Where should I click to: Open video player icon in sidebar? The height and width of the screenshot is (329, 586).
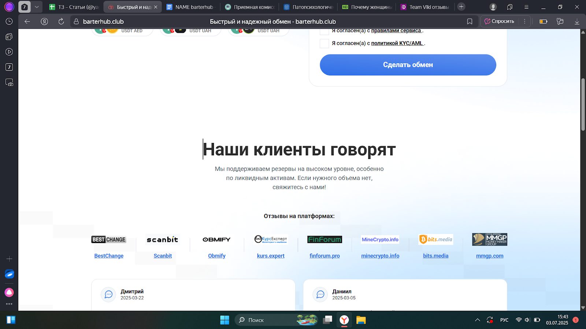(9, 52)
